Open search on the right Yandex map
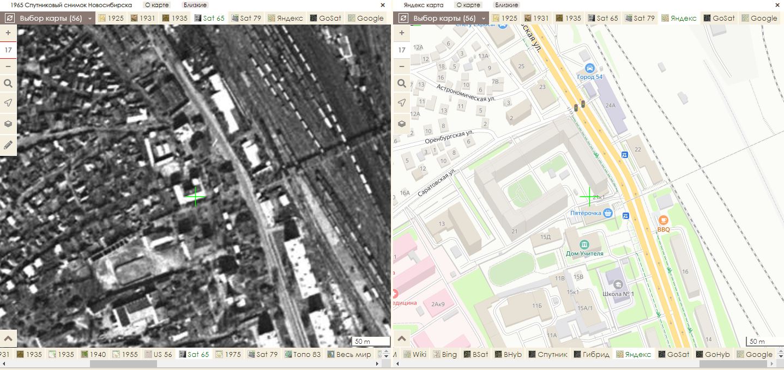This screenshot has width=784, height=370. 402,83
